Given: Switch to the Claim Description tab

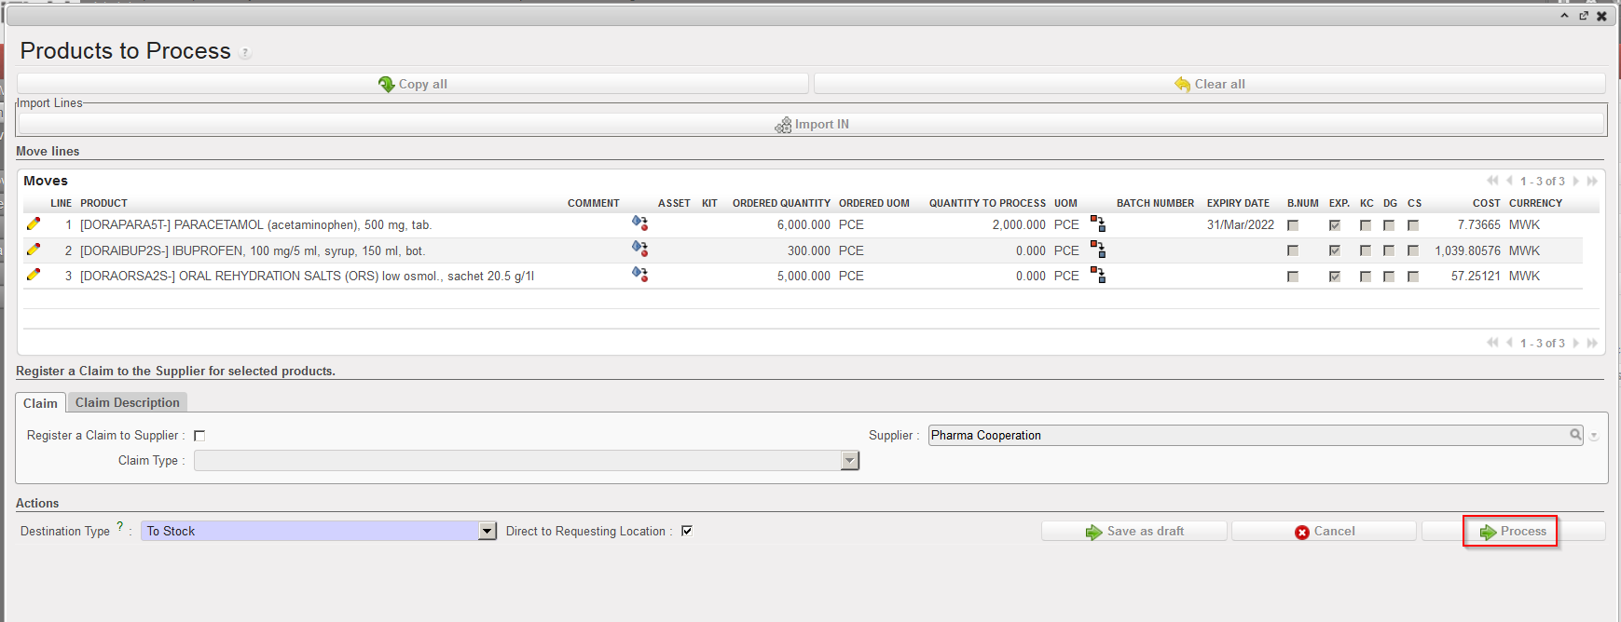Looking at the screenshot, I should pyautogui.click(x=128, y=402).
